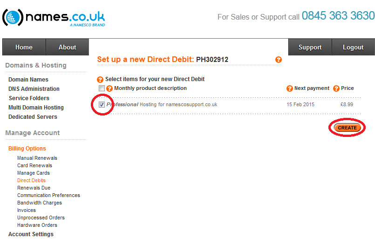Click the Price column help icon

point(336,88)
